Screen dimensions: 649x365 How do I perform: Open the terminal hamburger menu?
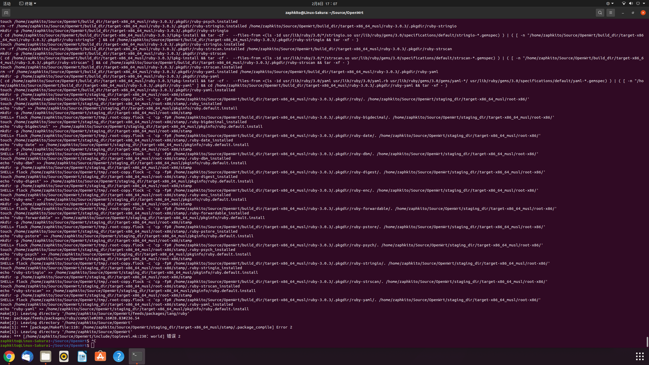click(x=611, y=12)
